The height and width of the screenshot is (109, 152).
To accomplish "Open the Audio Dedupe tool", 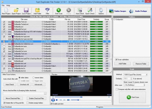I will [x=138, y=11].
